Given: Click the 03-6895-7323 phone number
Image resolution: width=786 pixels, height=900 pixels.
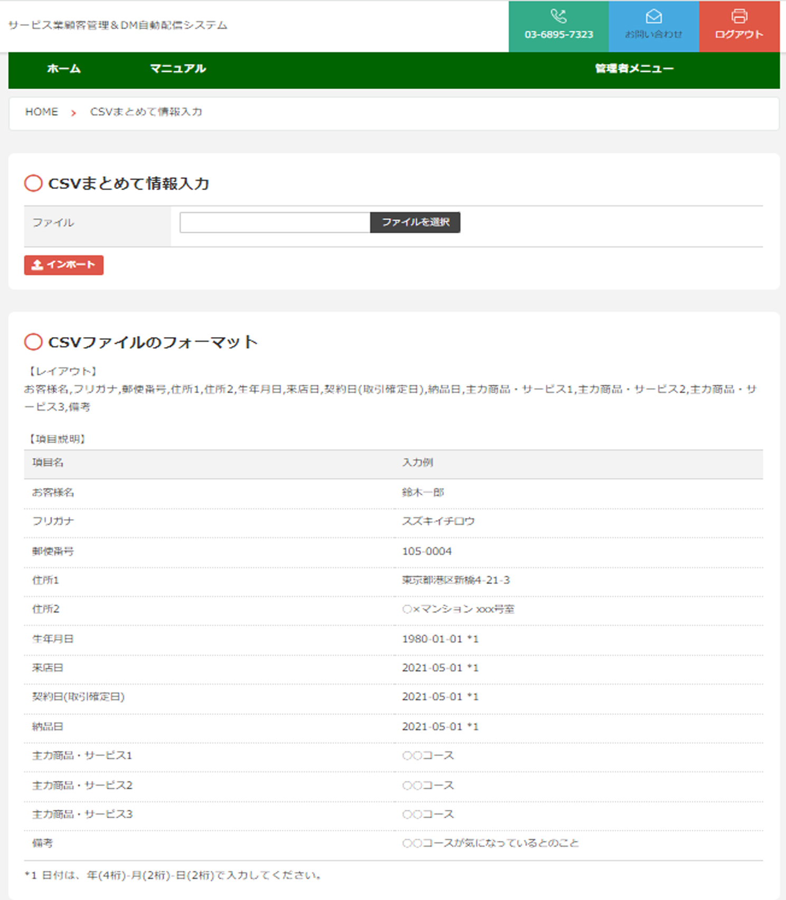Looking at the screenshot, I should [558, 34].
